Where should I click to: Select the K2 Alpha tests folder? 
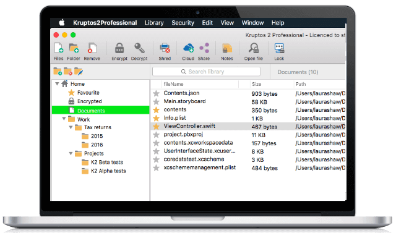pyautogui.click(x=108, y=171)
